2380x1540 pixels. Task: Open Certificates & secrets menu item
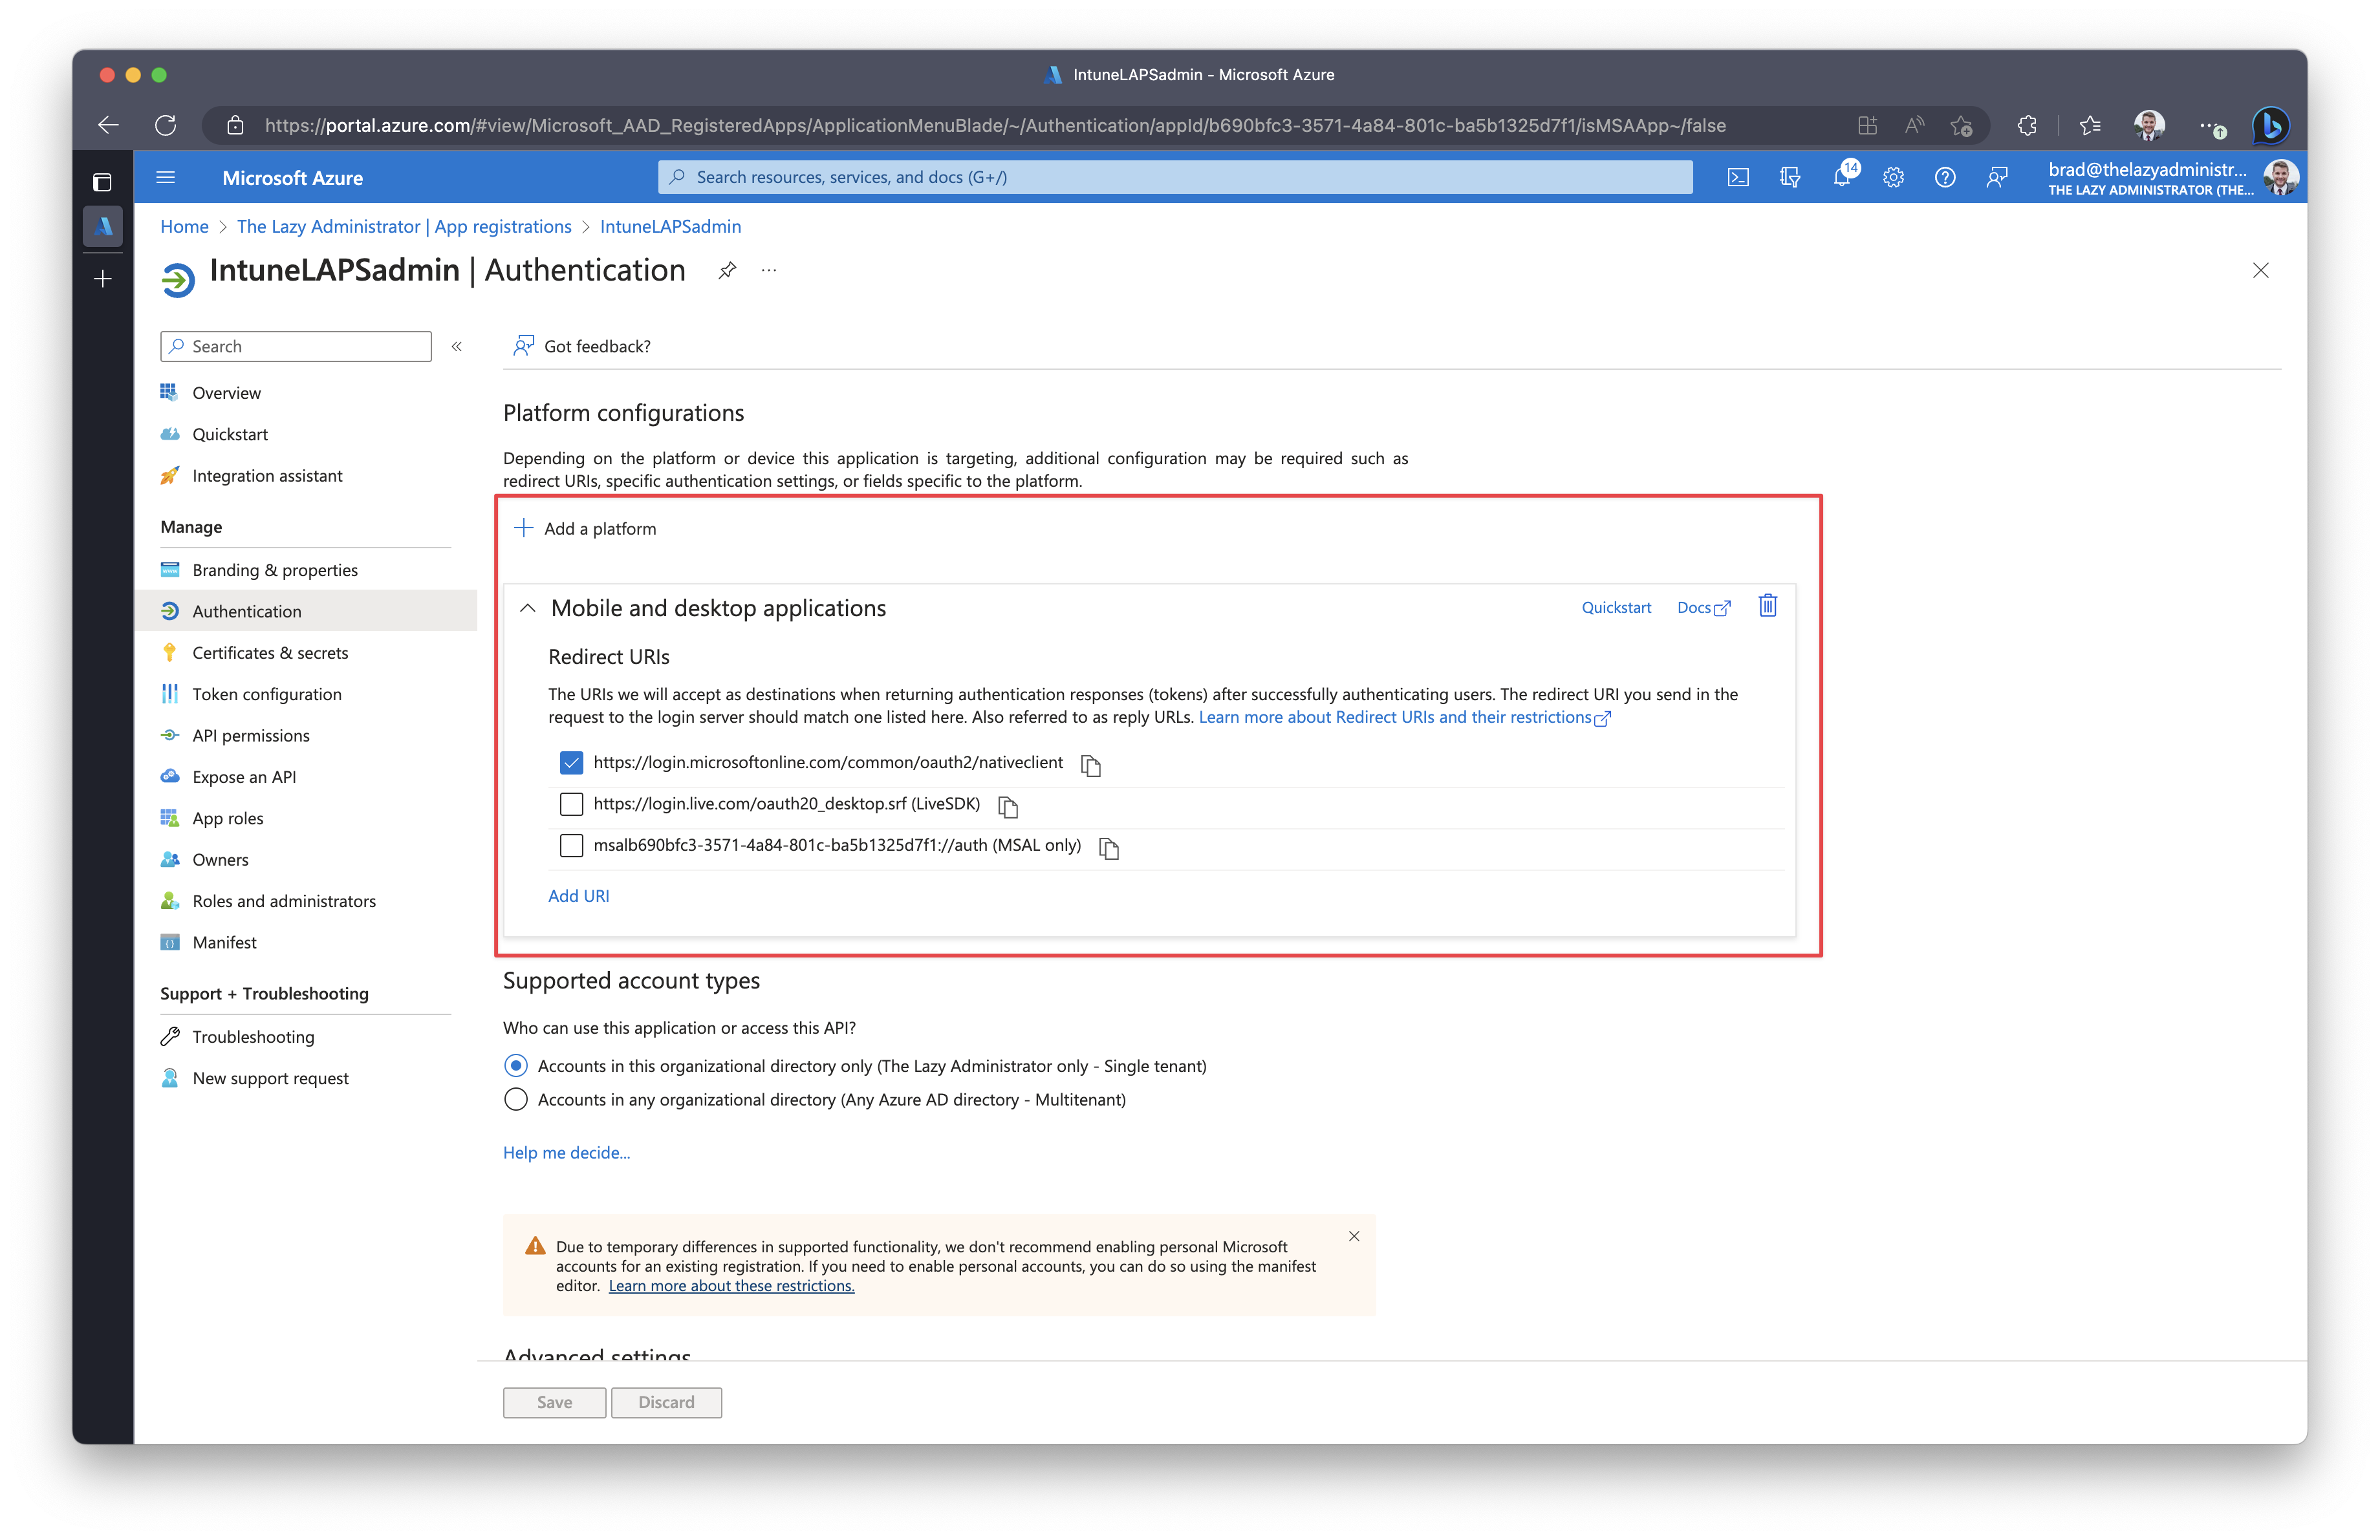coord(270,652)
